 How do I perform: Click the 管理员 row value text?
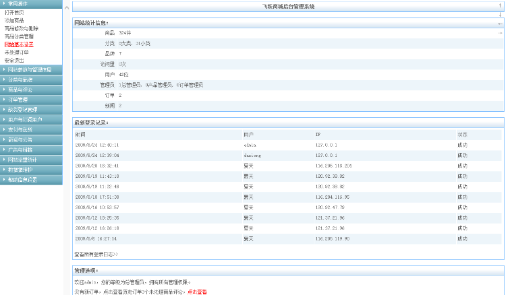point(161,85)
